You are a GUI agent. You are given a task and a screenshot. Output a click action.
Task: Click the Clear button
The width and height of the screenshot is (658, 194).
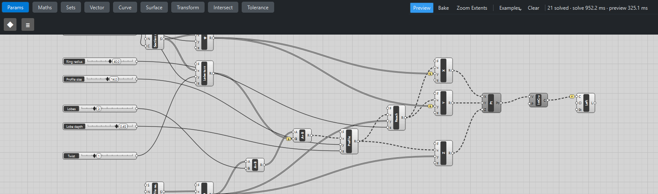534,8
